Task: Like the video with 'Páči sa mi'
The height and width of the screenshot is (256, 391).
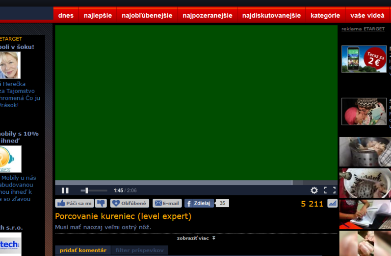Action: 74,203
